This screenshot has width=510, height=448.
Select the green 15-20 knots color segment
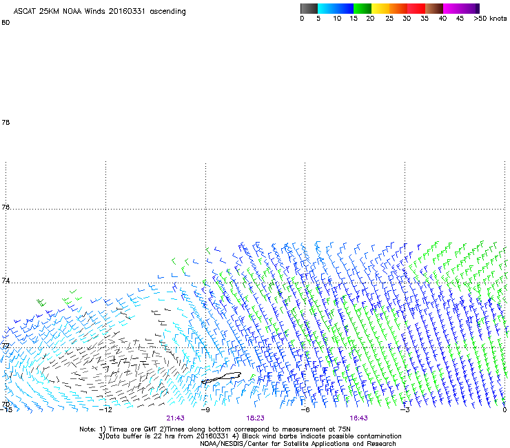[x=363, y=8]
